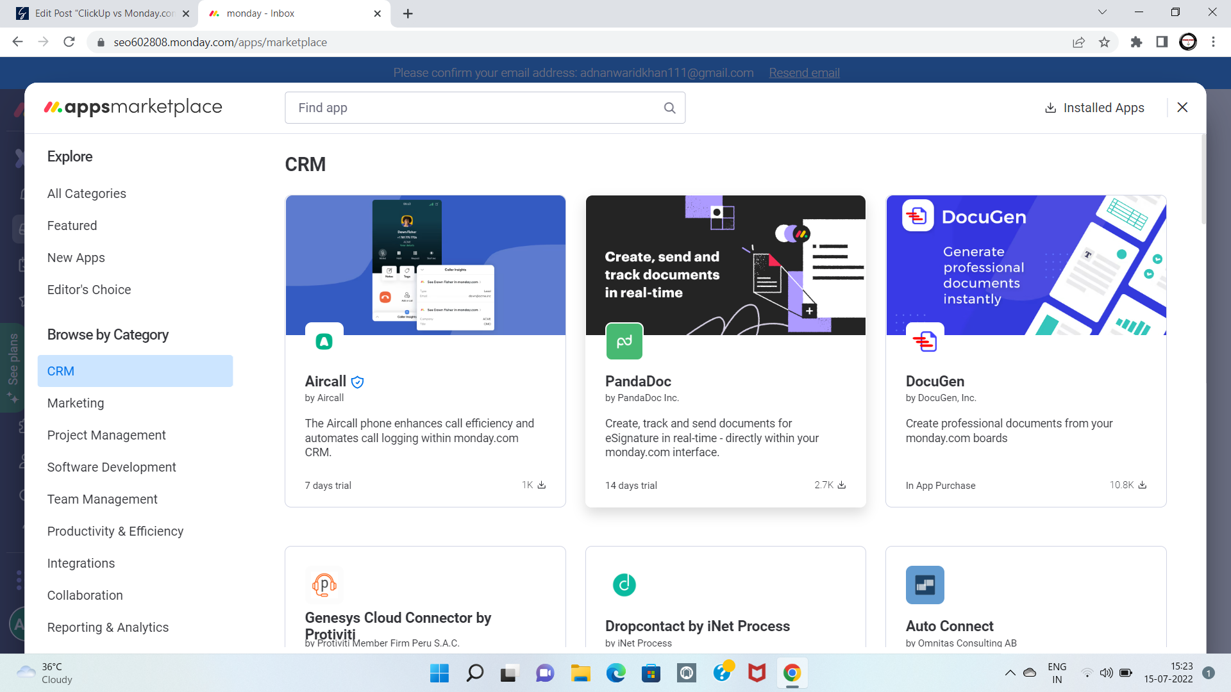
Task: Select New Apps in Explore list
Action: [76, 258]
